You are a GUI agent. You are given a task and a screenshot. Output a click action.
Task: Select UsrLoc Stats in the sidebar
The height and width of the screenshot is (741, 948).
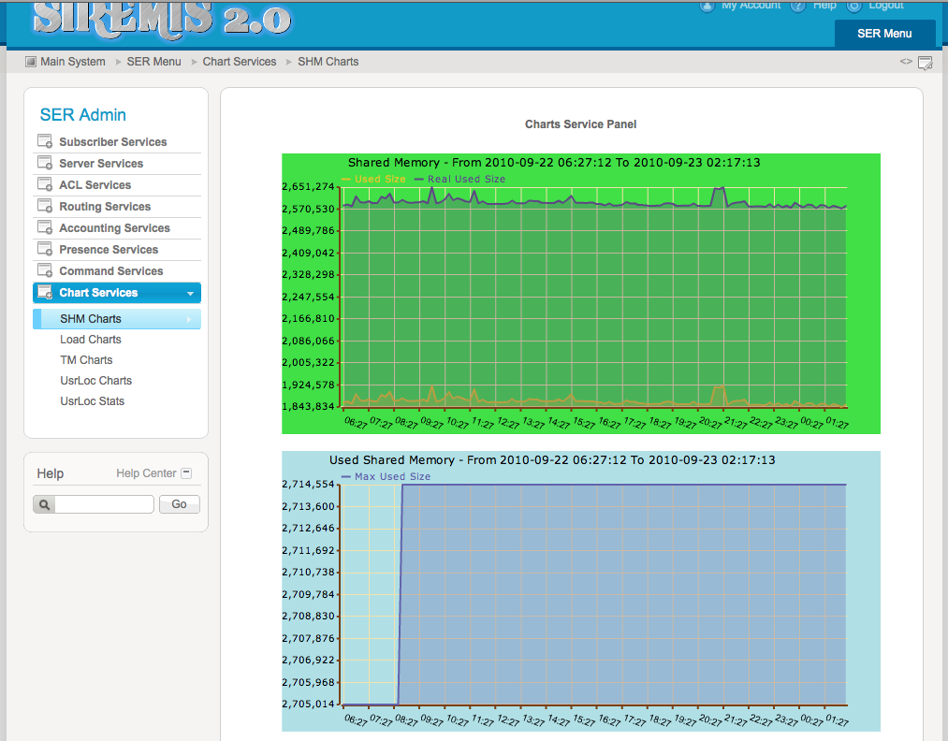coord(92,401)
